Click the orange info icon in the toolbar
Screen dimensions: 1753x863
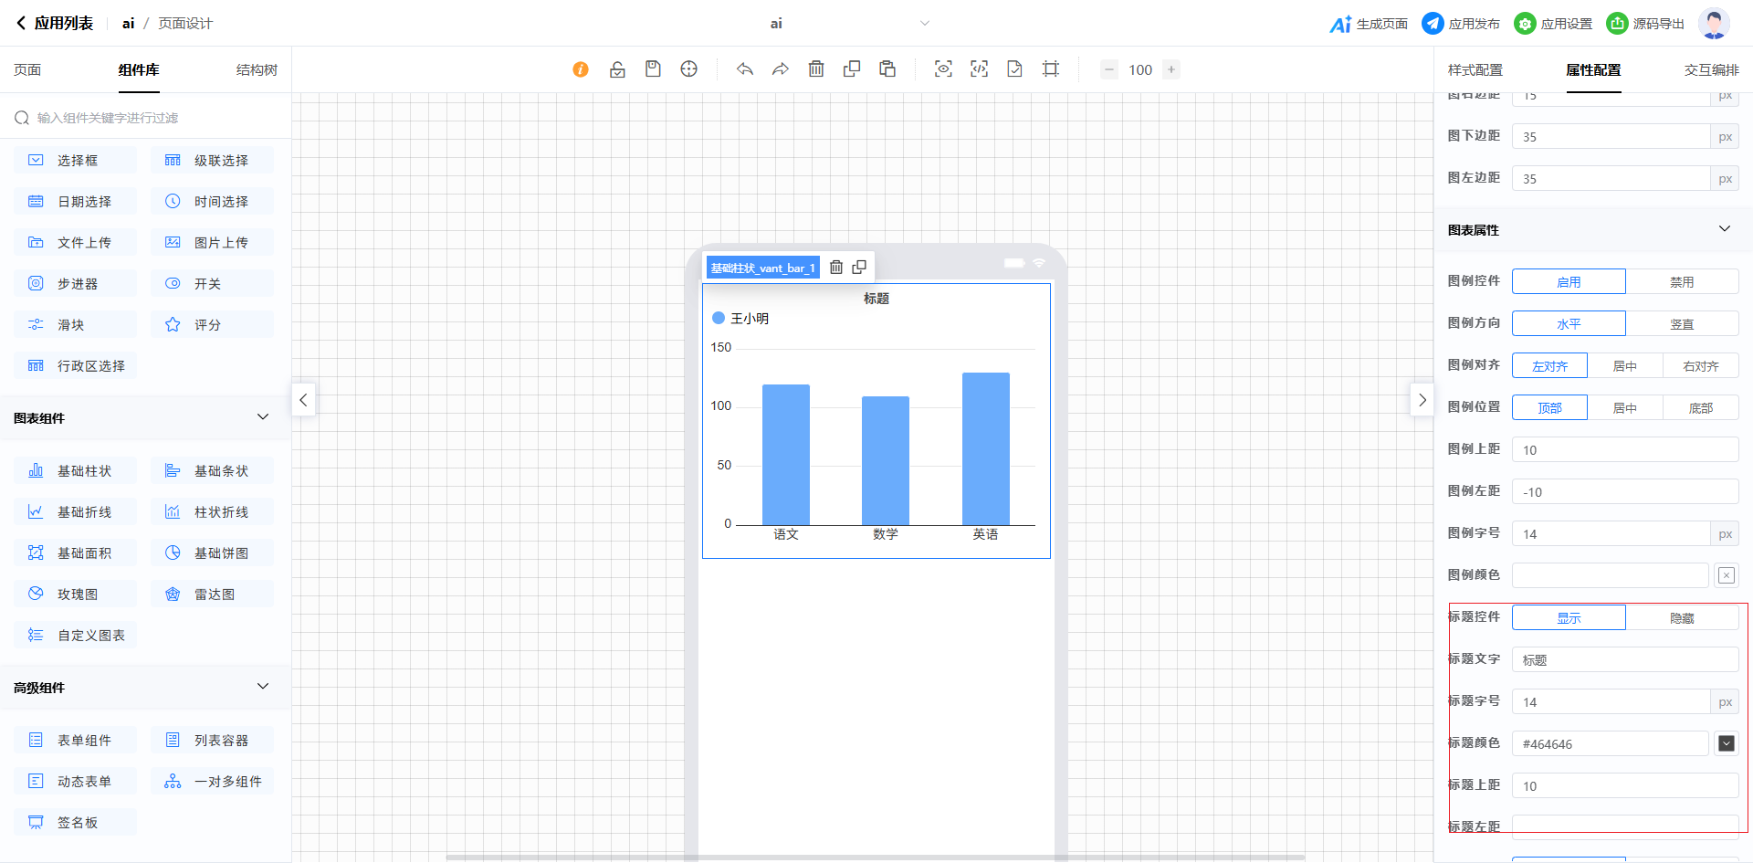[x=581, y=69]
